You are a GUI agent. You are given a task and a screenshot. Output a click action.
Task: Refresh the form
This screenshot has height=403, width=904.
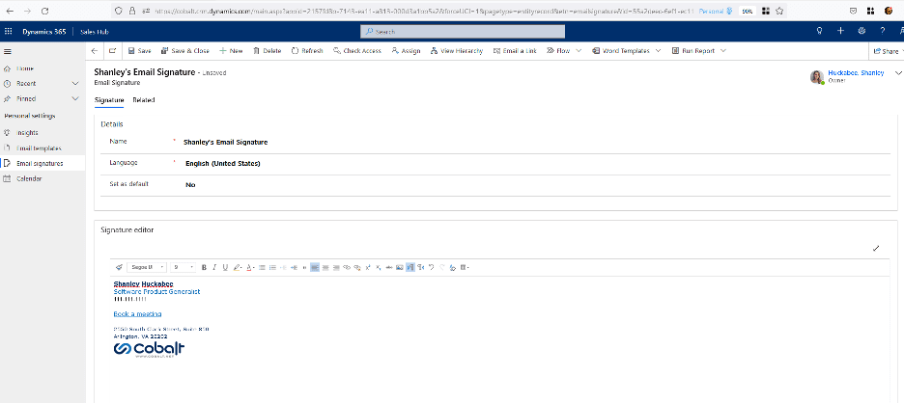[x=307, y=51]
